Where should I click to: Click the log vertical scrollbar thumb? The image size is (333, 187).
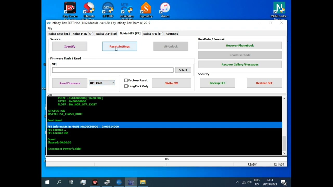[284, 143]
